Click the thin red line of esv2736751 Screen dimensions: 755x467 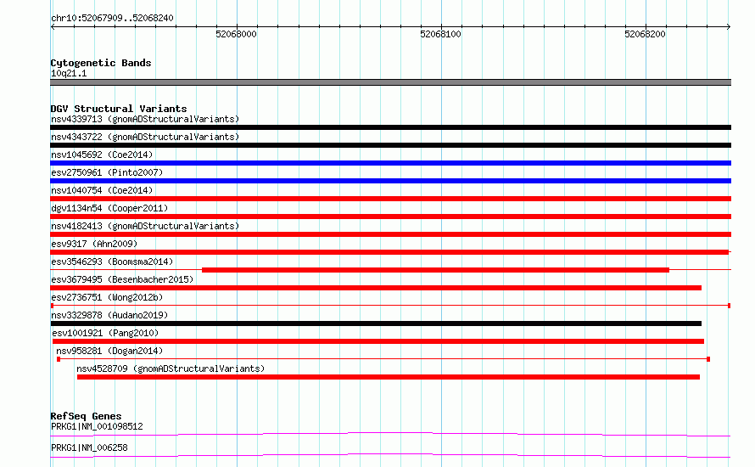pyautogui.click(x=390, y=306)
